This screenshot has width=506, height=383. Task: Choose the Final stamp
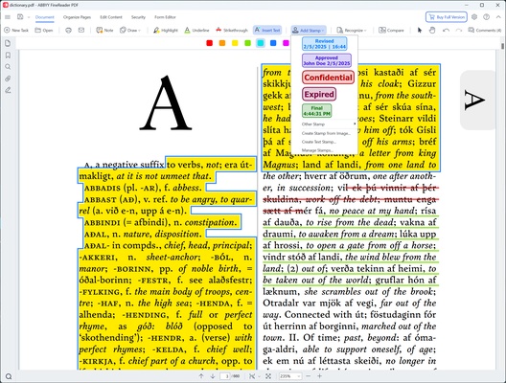pyautogui.click(x=316, y=111)
